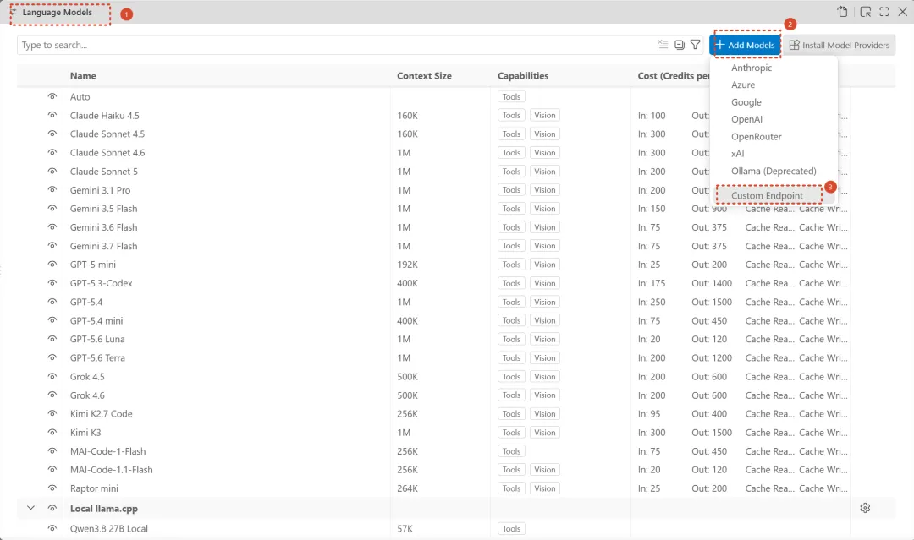The image size is (914, 540).
Task: Toggle visibility of GPT-5.3-Codex
Action: [x=52, y=283]
